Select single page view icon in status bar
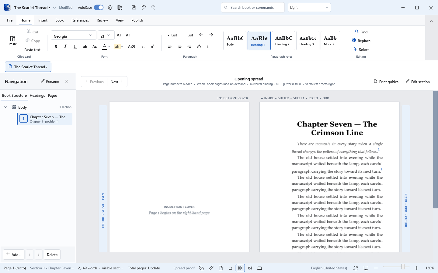 click(221, 268)
